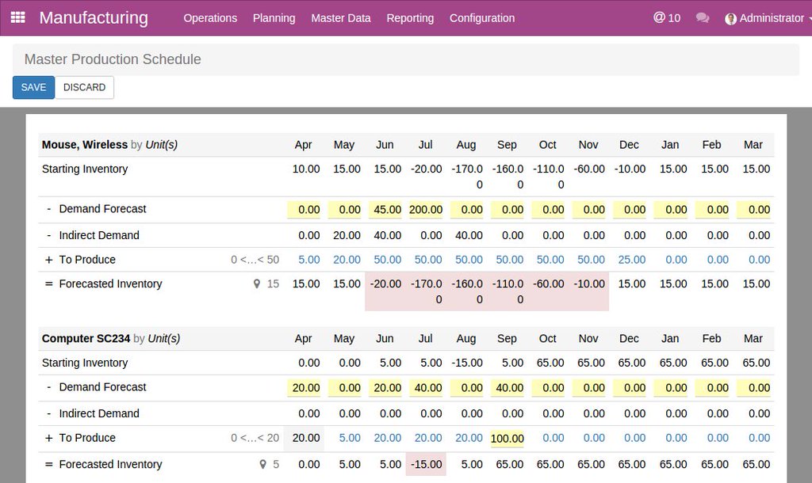The image size is (812, 483).
Task: Click the SAVE button
Action: (x=33, y=87)
